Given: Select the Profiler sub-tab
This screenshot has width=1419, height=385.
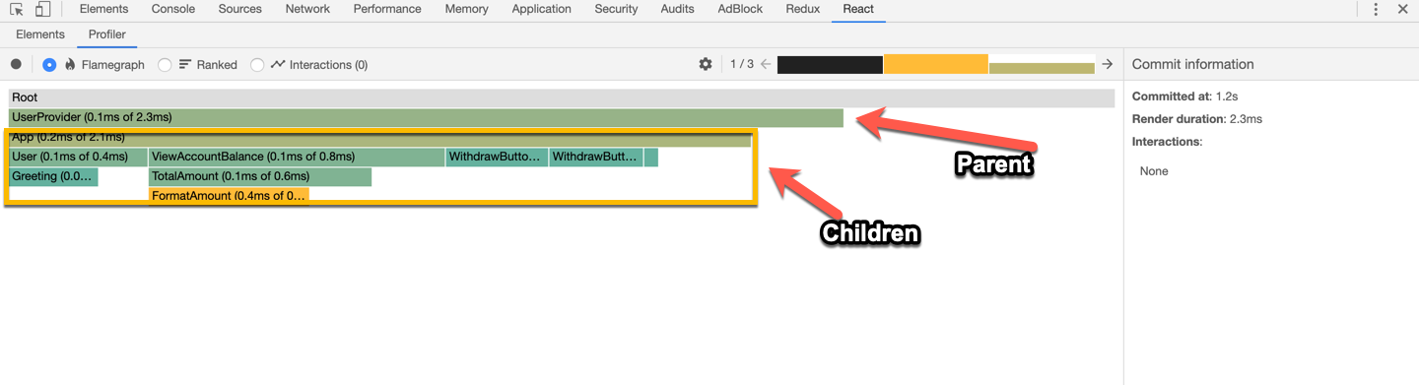Looking at the screenshot, I should coord(107,34).
